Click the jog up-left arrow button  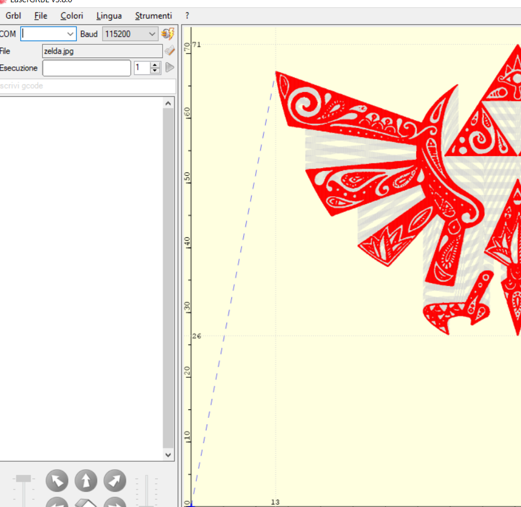(57, 480)
